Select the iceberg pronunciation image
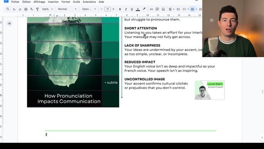Screen dimensions: 264x149 pyautogui.click(x=73, y=62)
